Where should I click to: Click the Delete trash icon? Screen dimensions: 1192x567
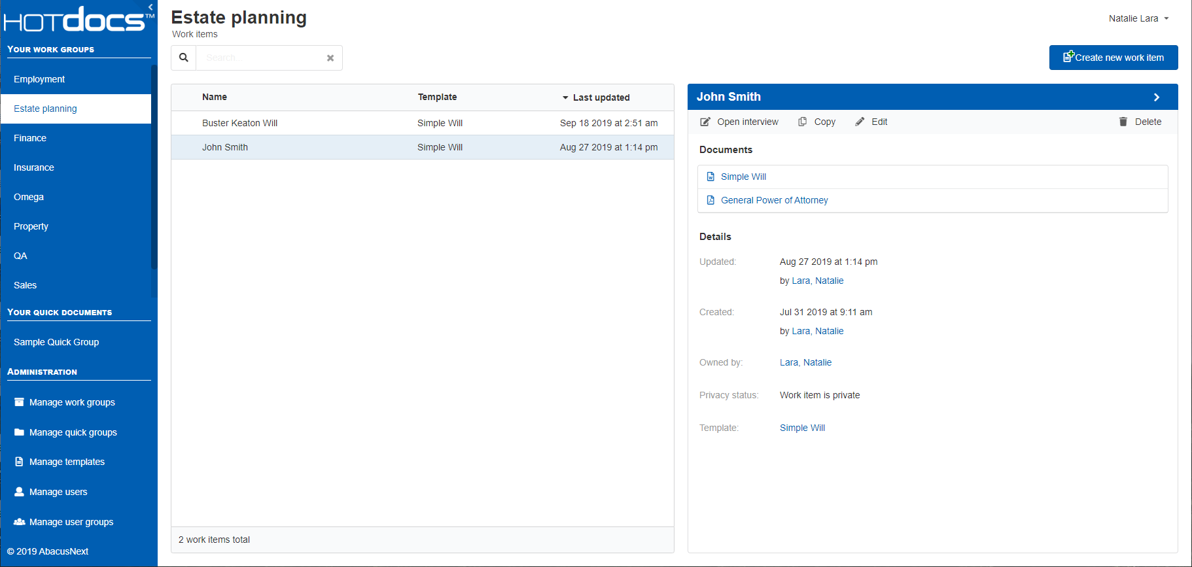(1123, 122)
